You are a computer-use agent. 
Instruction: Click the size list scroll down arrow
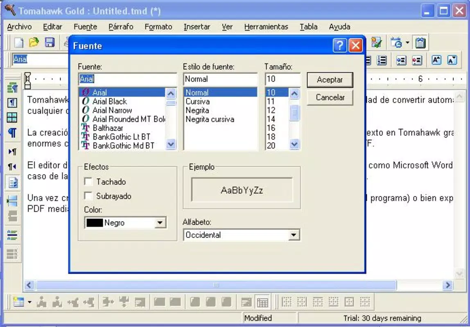pos(294,144)
